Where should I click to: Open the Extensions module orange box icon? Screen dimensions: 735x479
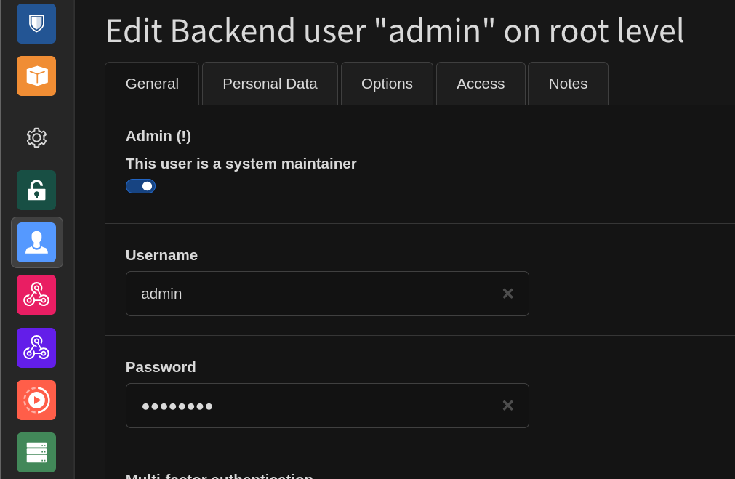[x=36, y=76]
